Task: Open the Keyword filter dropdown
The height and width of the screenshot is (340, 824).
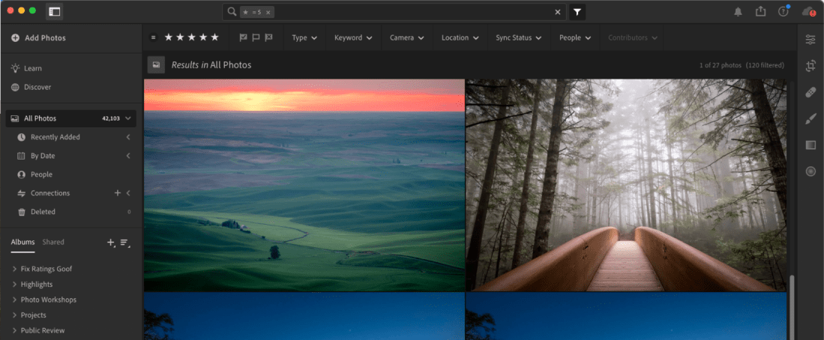Action: [352, 37]
